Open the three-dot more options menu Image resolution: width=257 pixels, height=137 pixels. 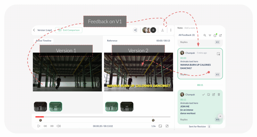click(x=171, y=30)
